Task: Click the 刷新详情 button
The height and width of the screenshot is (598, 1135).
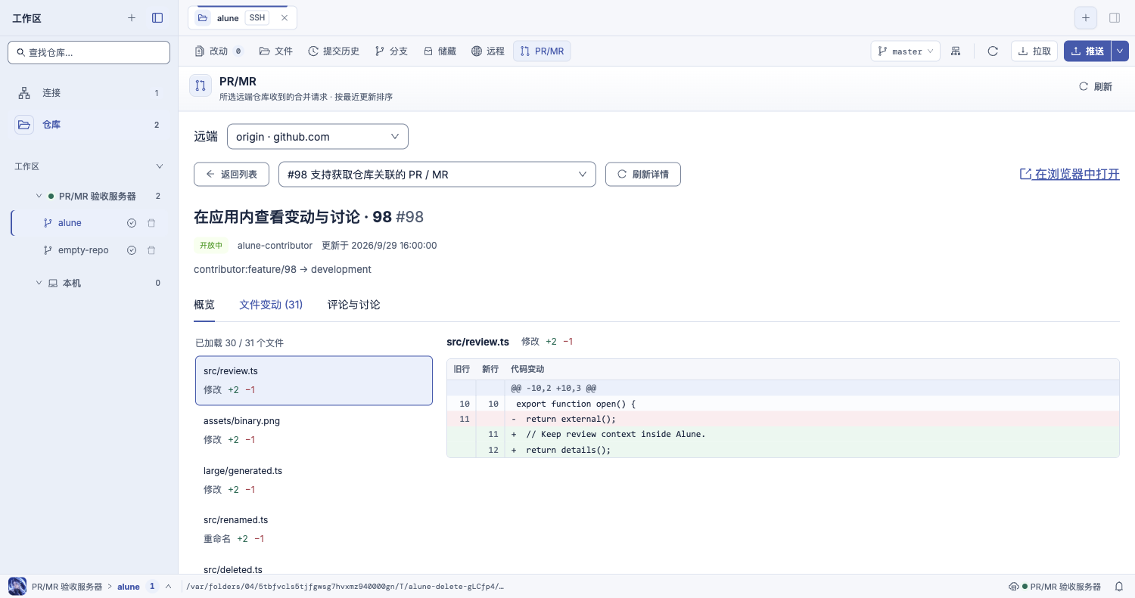Action: click(x=643, y=174)
